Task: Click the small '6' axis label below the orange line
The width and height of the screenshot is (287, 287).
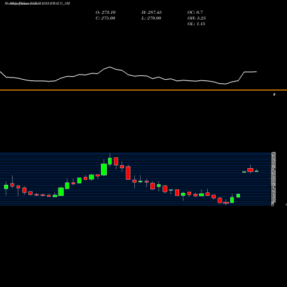Action: (x=274, y=95)
